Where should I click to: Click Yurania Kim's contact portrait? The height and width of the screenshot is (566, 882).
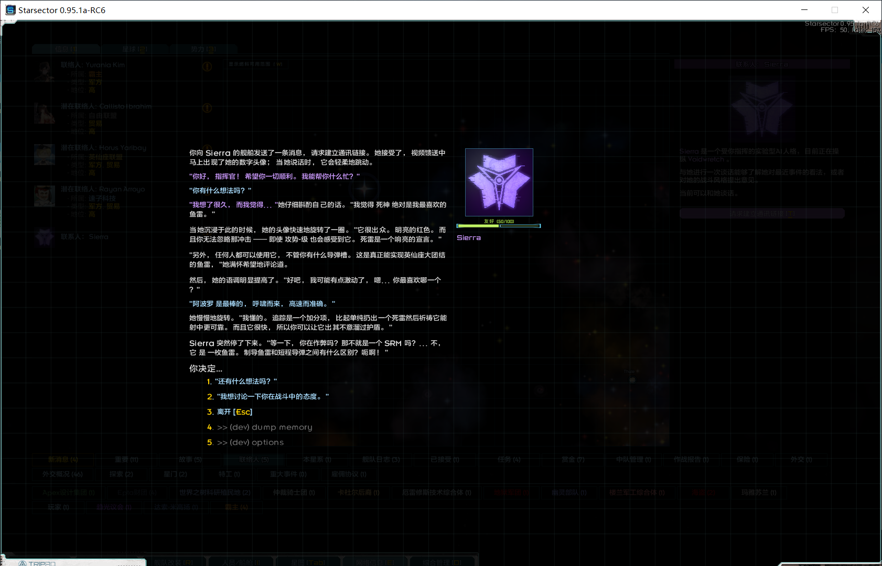[45, 72]
